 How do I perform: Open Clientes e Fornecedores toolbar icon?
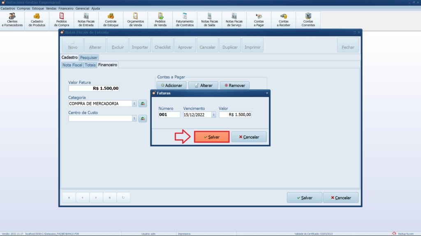coord(12,19)
